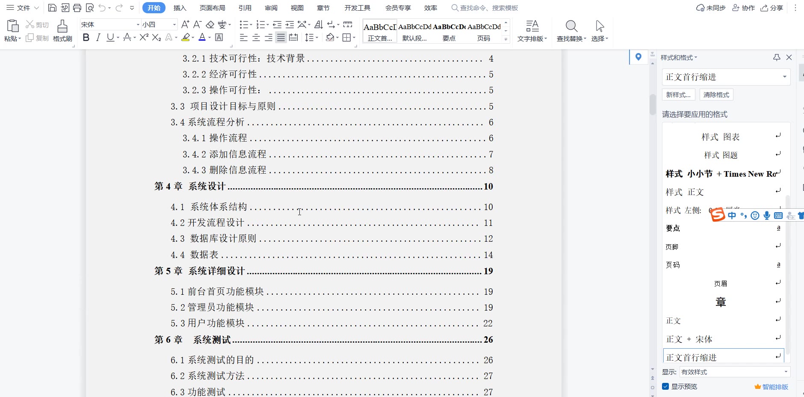Click the search commands input field
804x397 pixels.
click(x=485, y=8)
